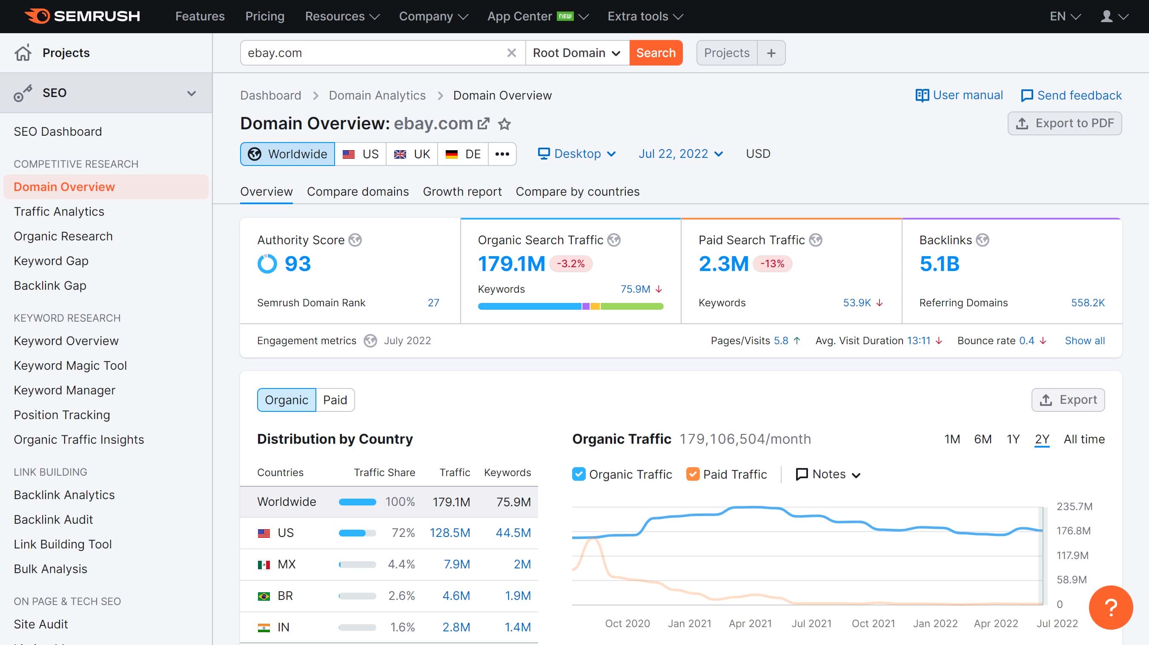Uncheck the Organic Traffic checkbox
The width and height of the screenshot is (1149, 645).
tap(579, 474)
